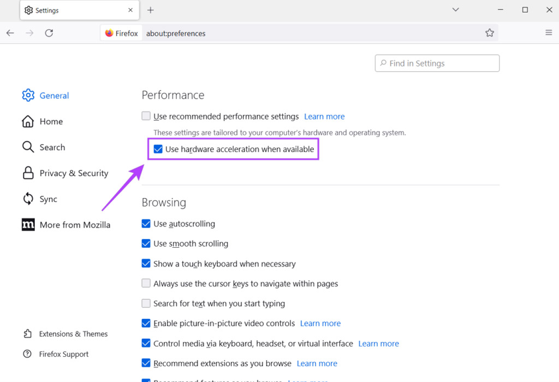Click the Mozilla 'm' logo icon
559x382 pixels.
pos(28,224)
